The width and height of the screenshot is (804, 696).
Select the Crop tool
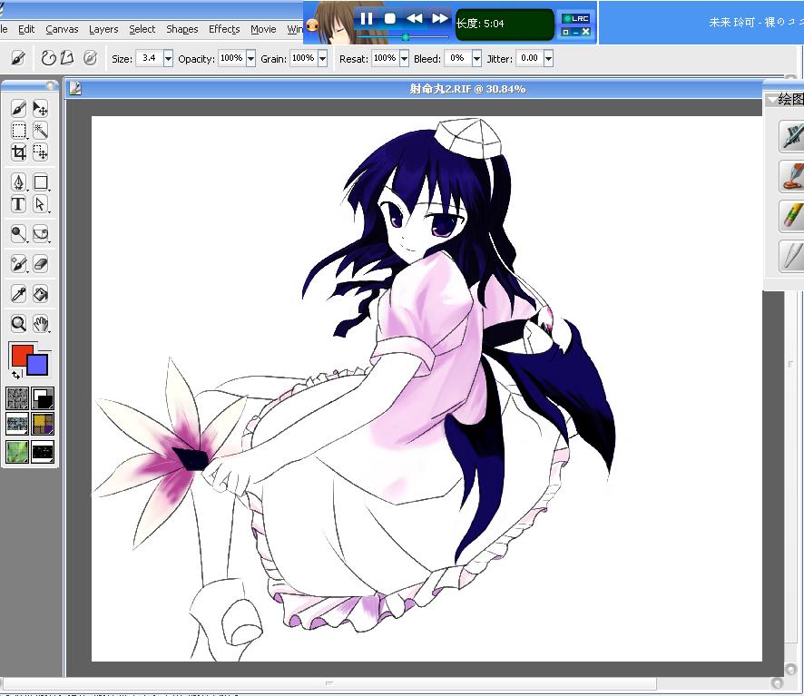pyautogui.click(x=18, y=152)
